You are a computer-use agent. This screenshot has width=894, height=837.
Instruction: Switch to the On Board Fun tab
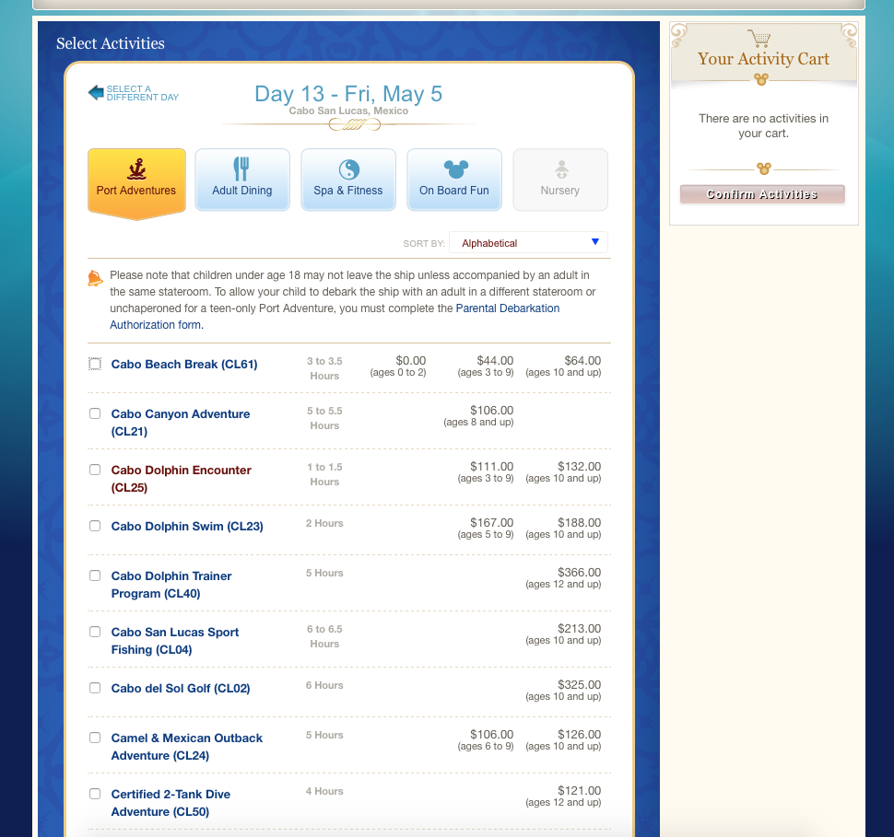point(454,180)
